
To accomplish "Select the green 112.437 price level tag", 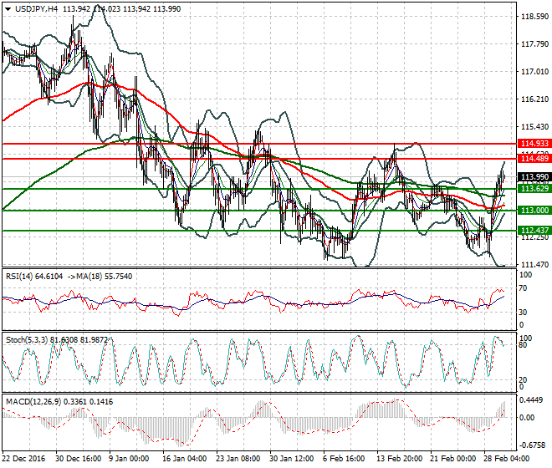I will pyautogui.click(x=534, y=230).
